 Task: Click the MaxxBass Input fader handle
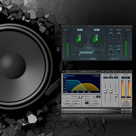pos(105,91)
